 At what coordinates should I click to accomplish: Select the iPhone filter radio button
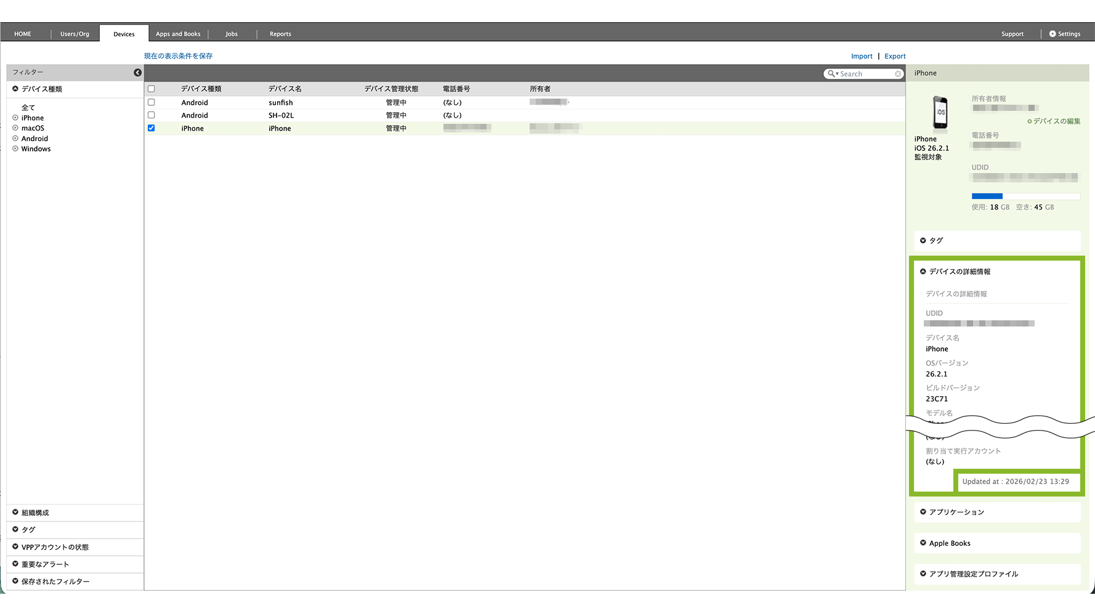click(x=15, y=118)
